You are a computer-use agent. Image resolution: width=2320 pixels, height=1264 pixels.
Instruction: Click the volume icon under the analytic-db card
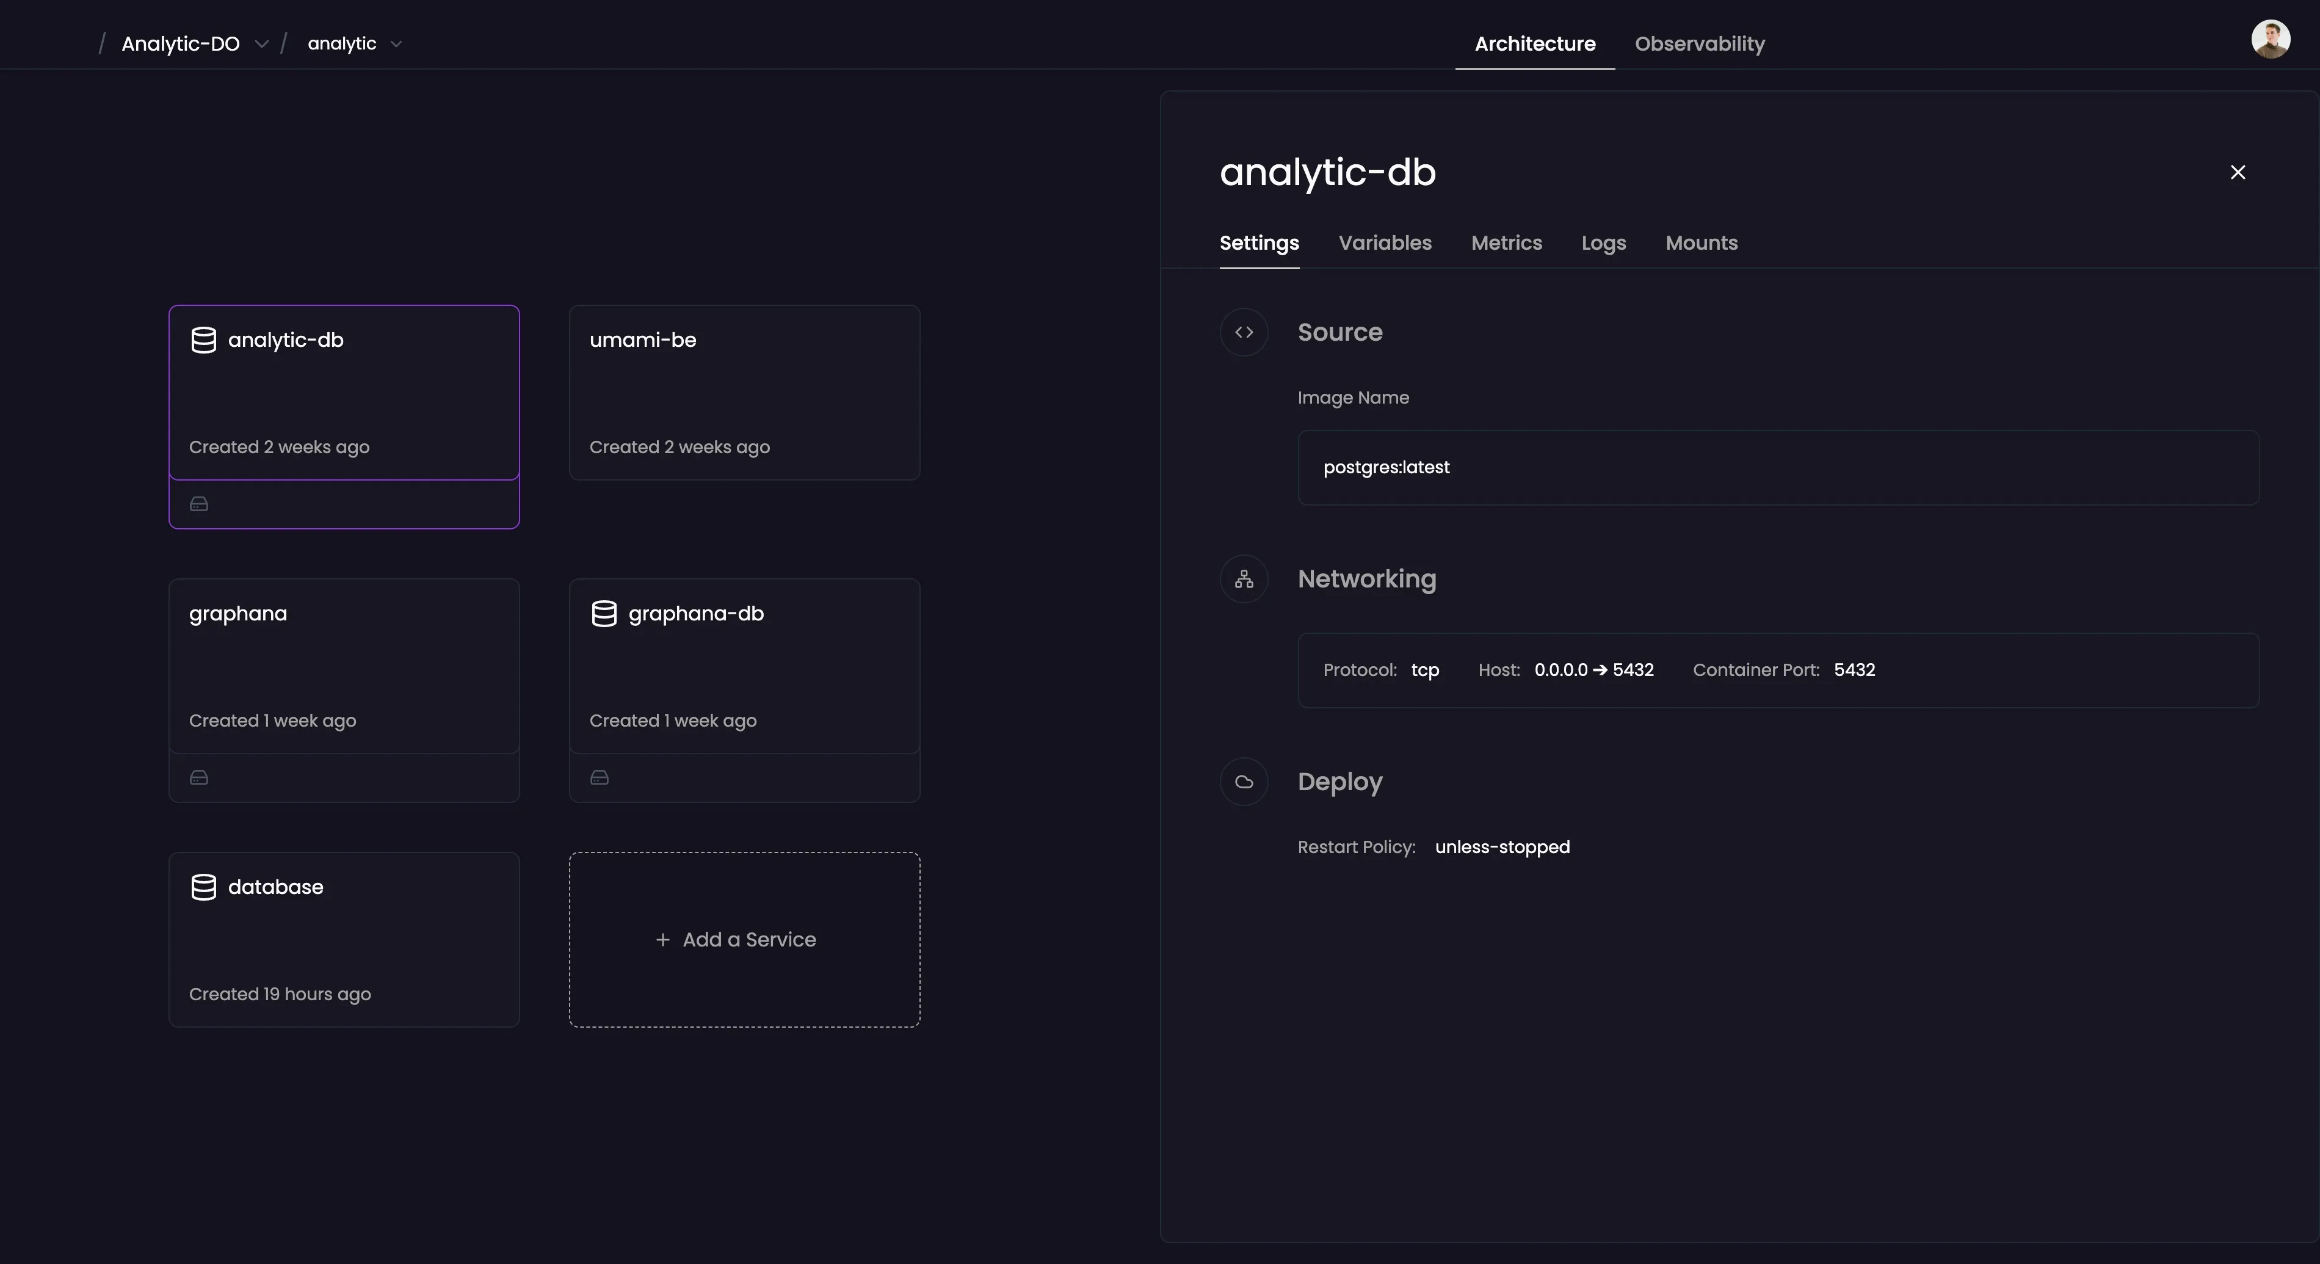198,504
